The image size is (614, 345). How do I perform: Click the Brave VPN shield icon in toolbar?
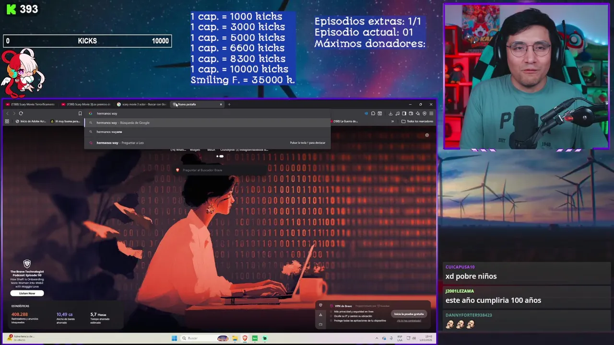coord(425,114)
